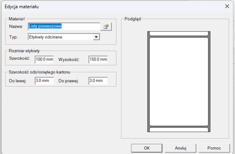Screen dimensions: 235x154
Task: Click the Wysokość field showing 150.0 mm
Action: [98, 59]
